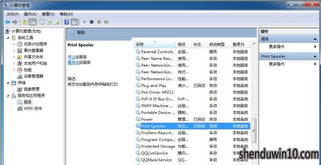This screenshot has height=165, width=321.
Task: Click the Start service play button
Action: 85,22
